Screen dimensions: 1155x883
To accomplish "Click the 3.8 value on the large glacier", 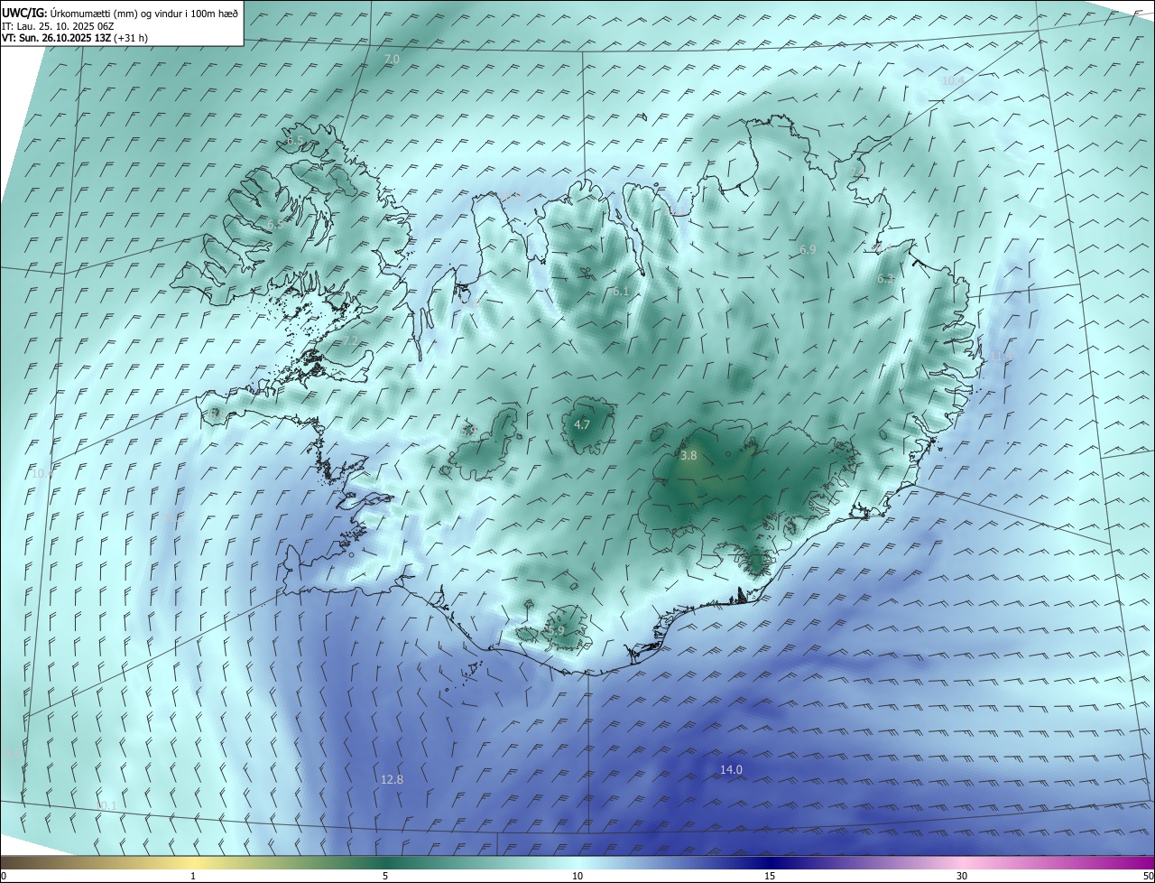I will pos(688,456).
